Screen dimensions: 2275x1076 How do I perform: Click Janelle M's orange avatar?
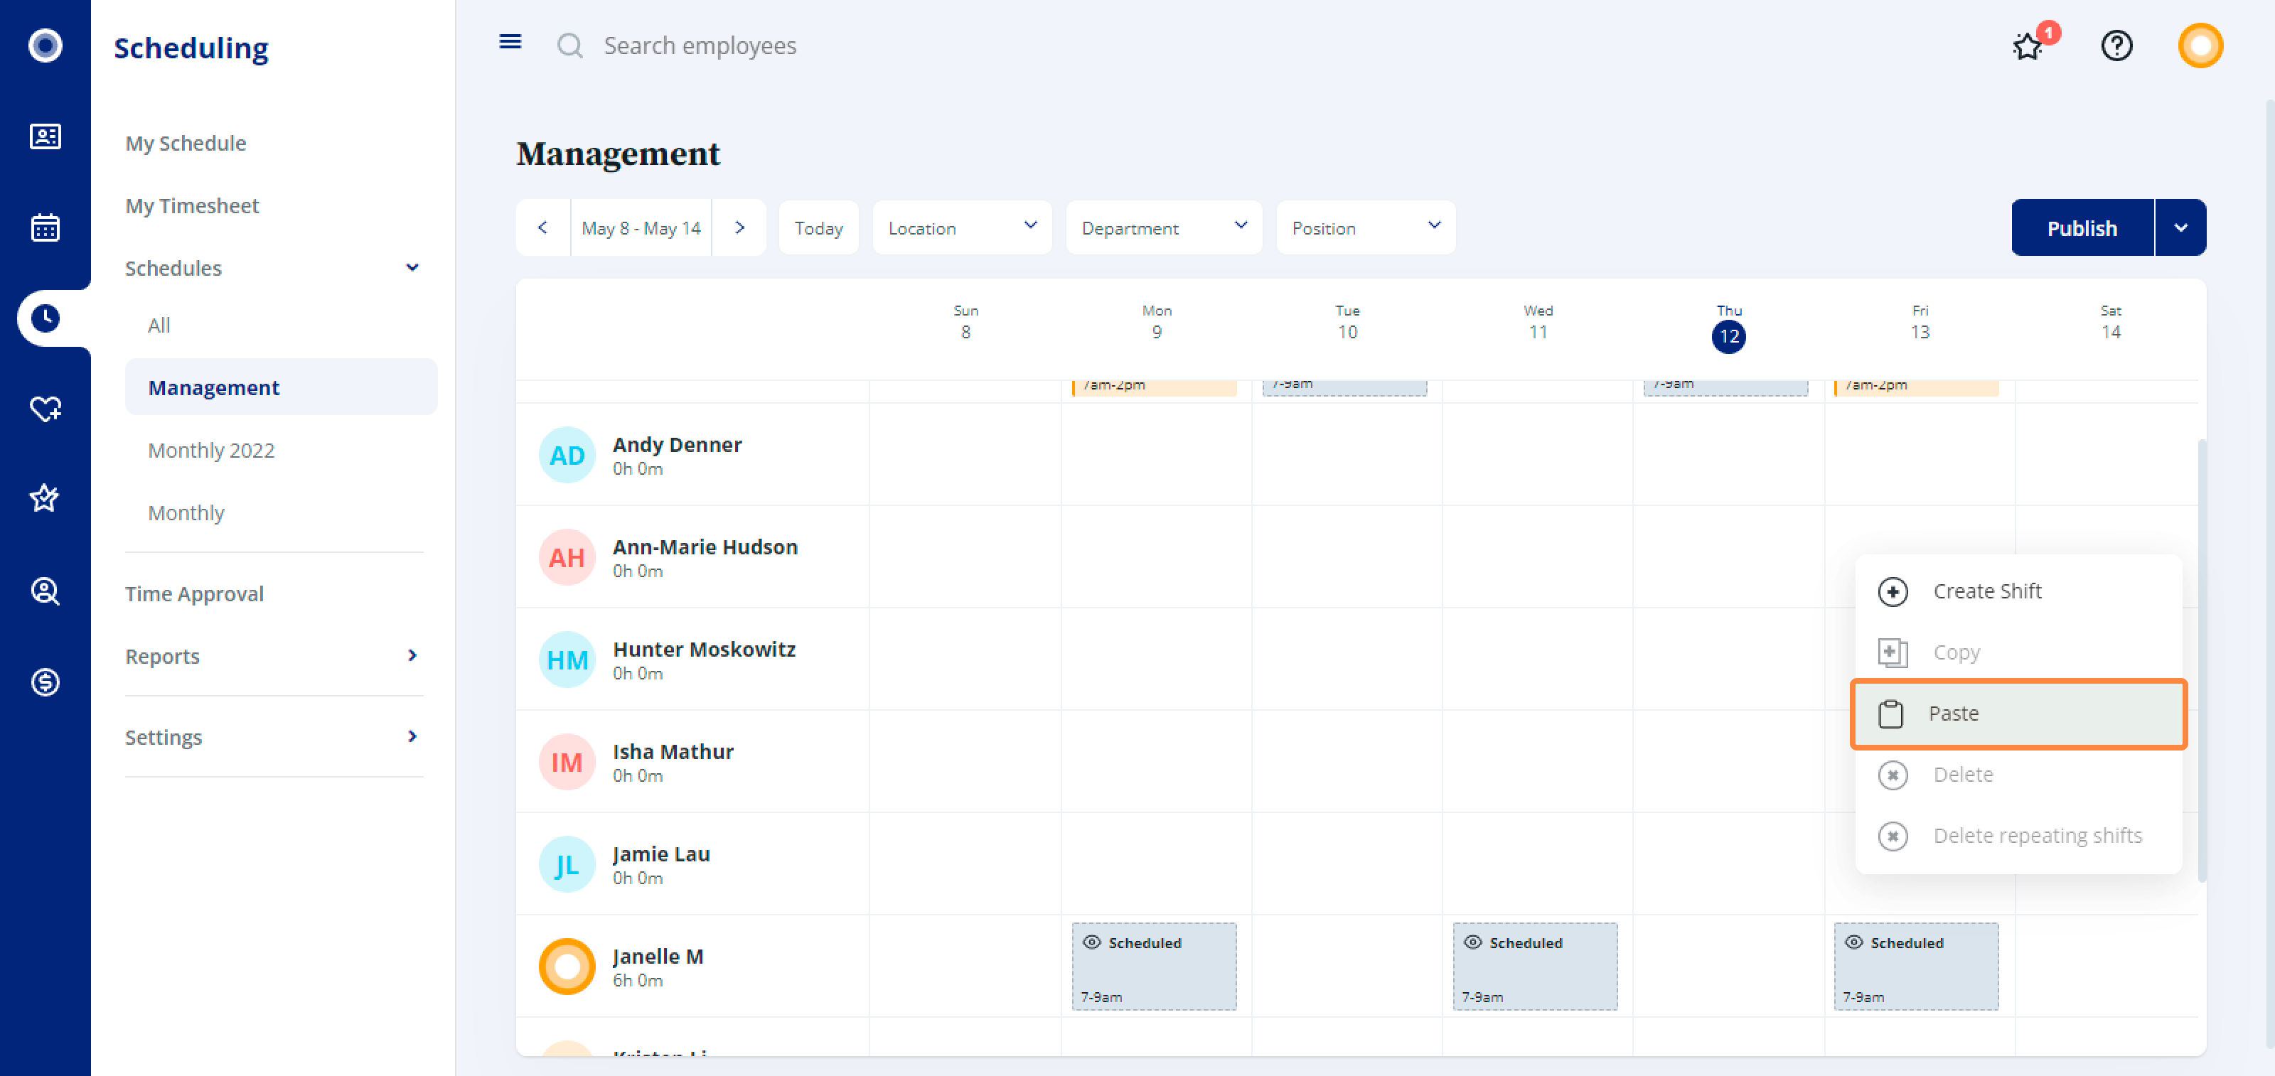pyautogui.click(x=567, y=967)
